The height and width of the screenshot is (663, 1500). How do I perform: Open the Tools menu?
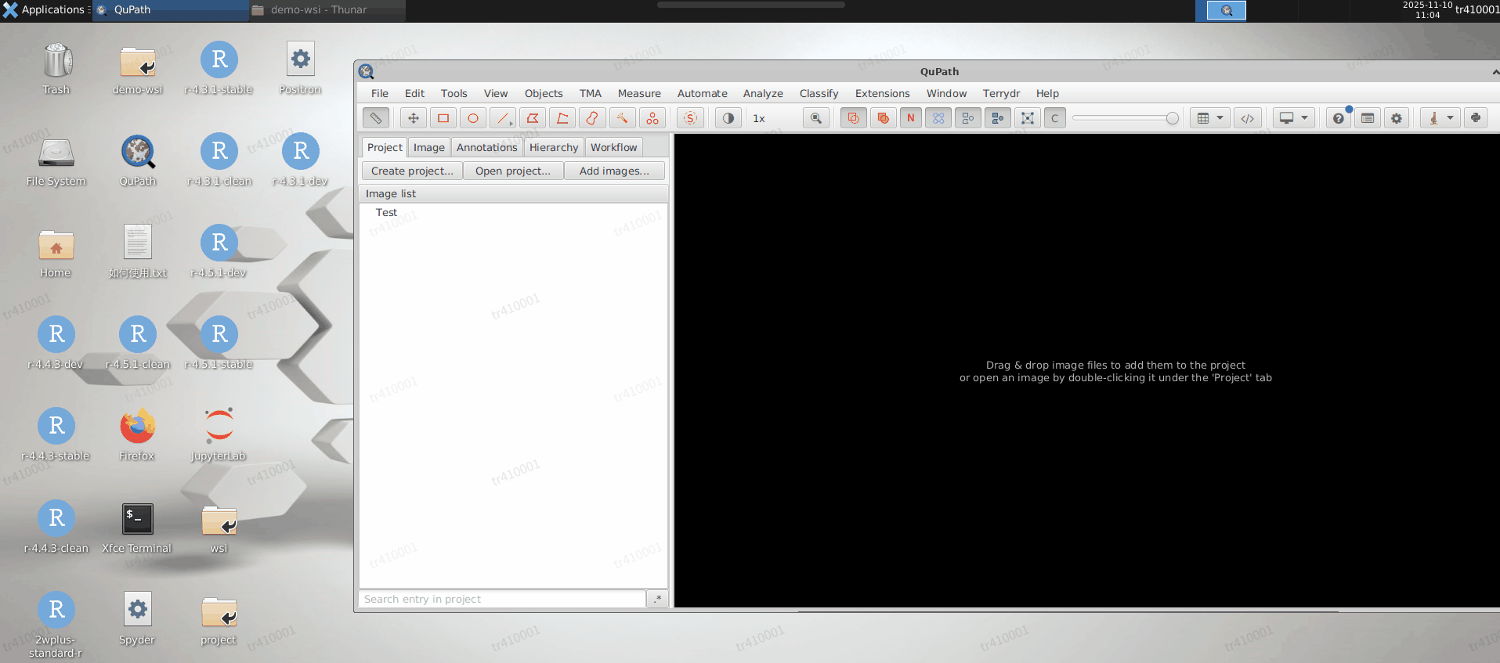(x=454, y=93)
